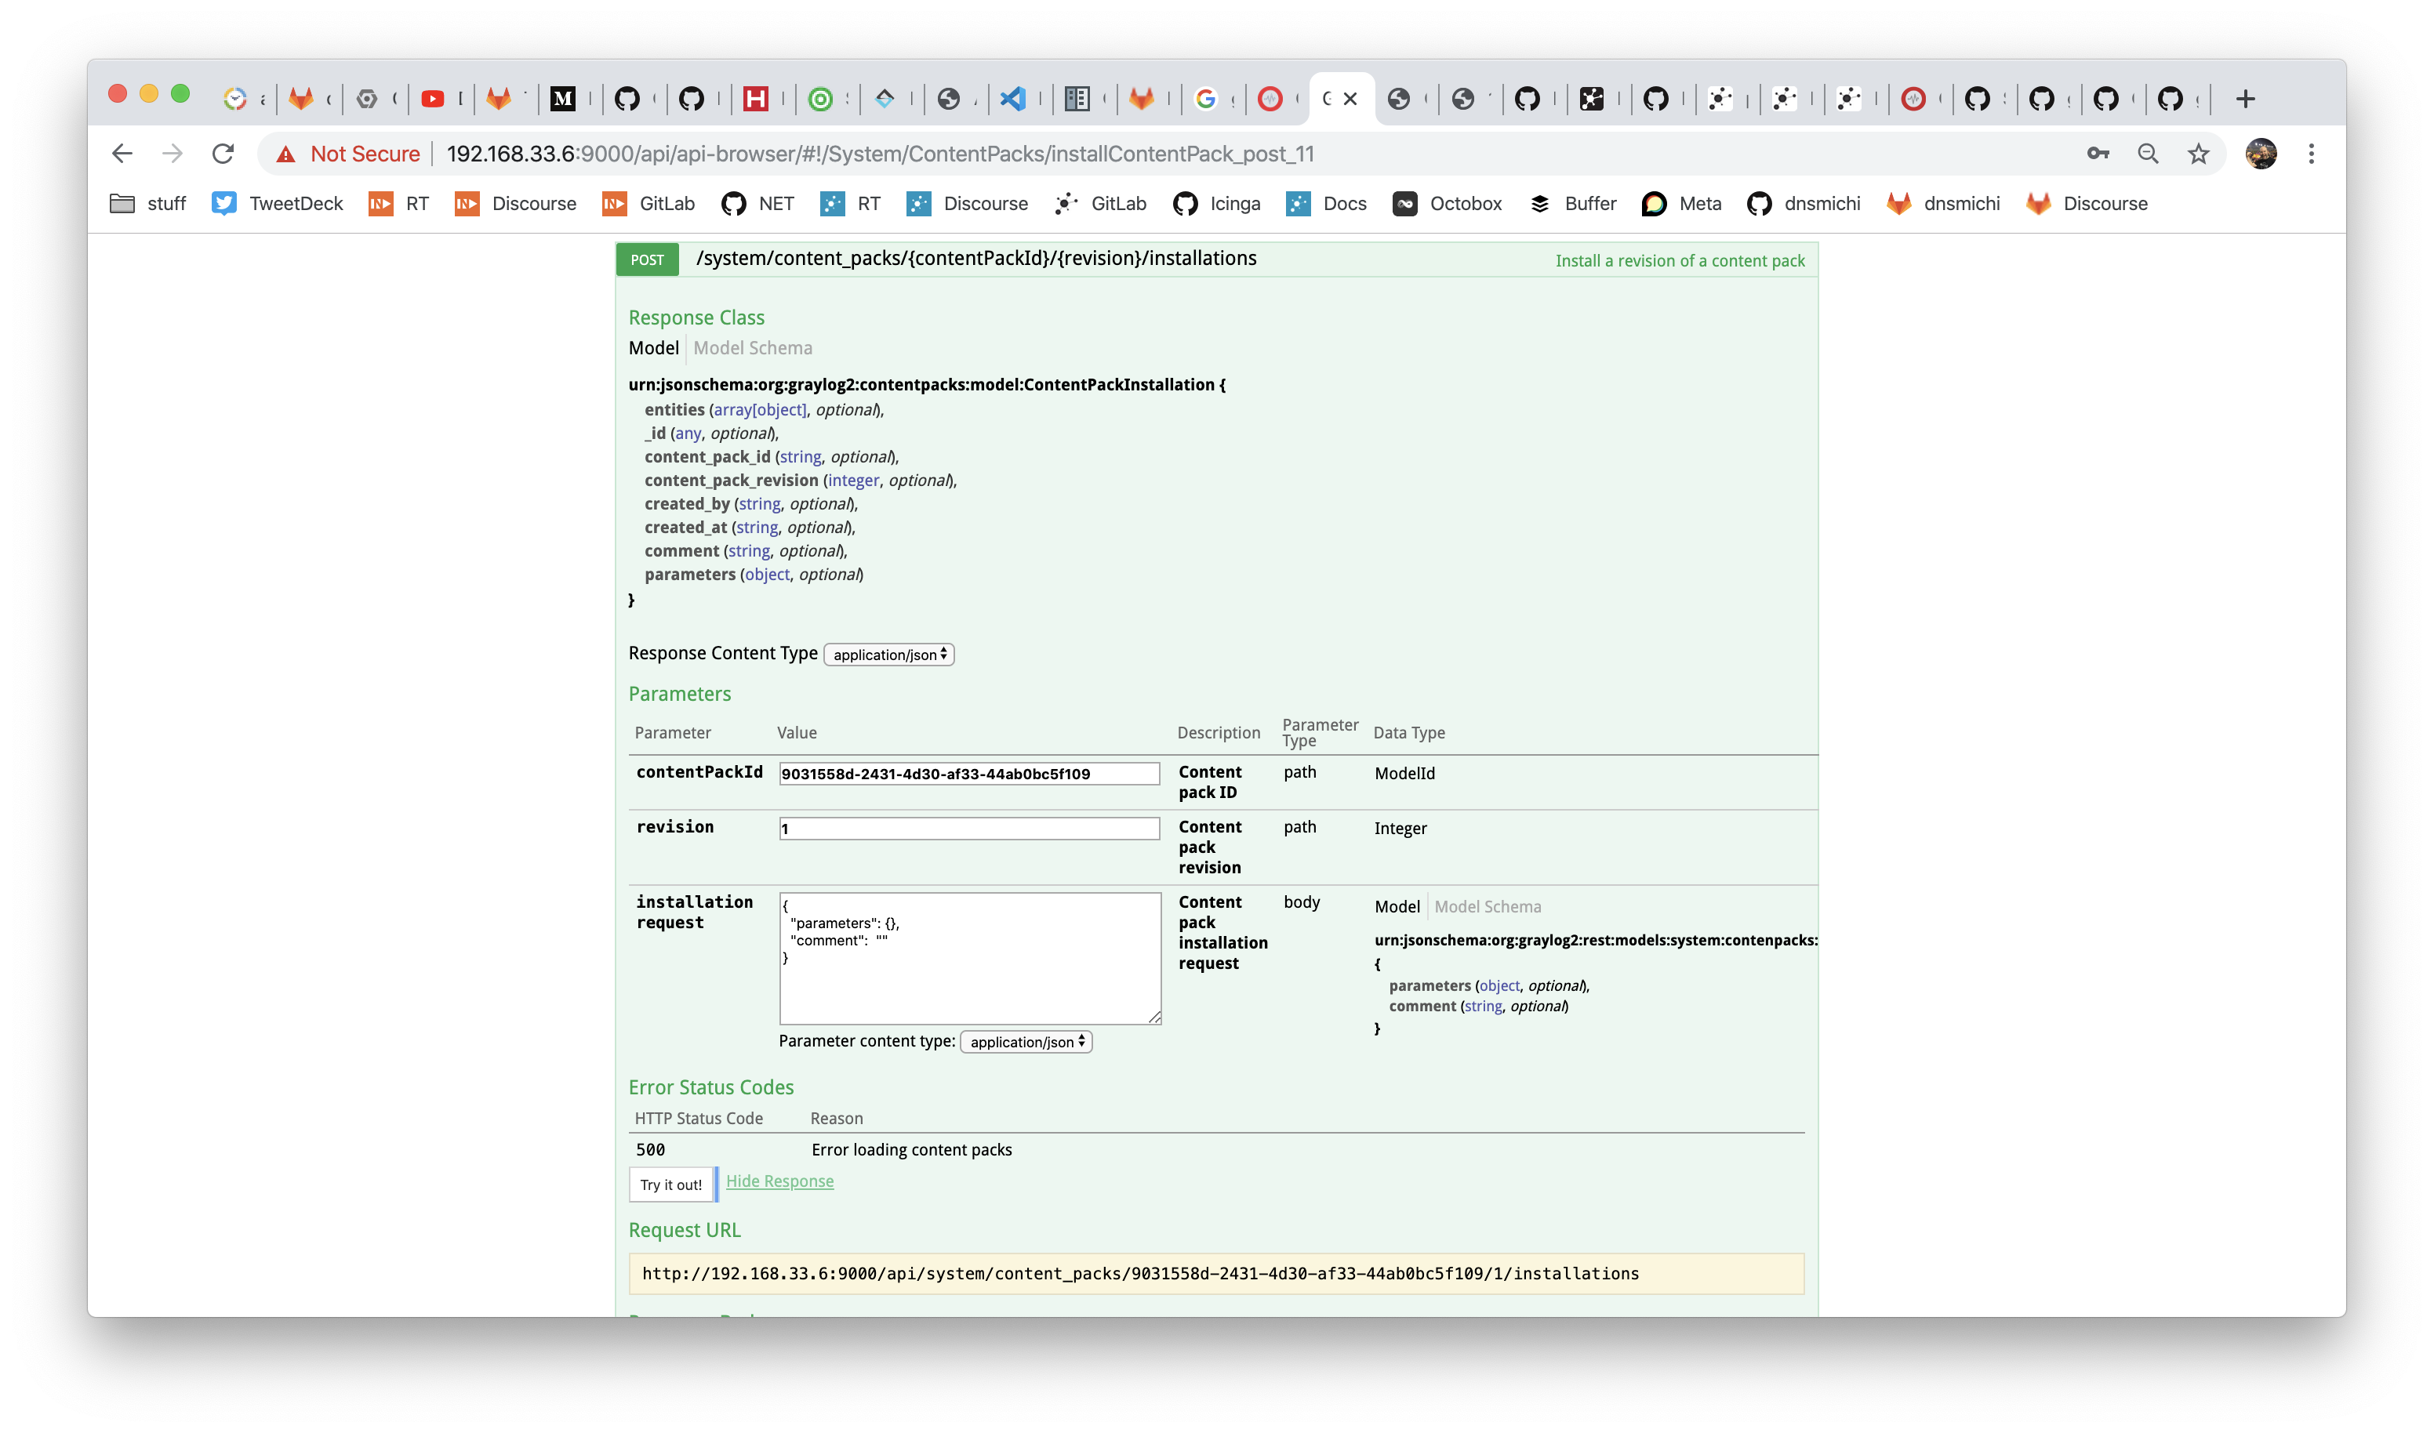Open the orange GitLab bookmark

[648, 204]
